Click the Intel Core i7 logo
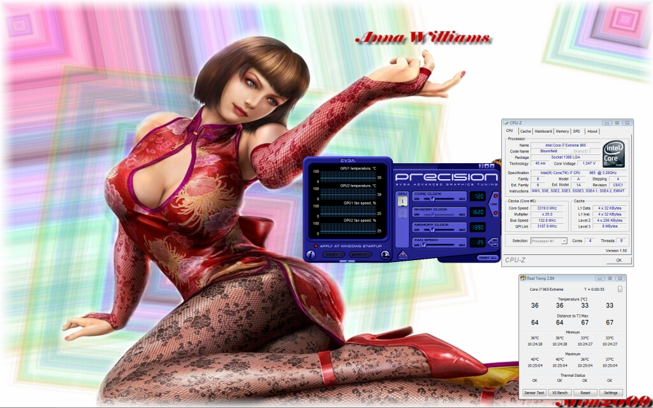The width and height of the screenshot is (653, 408). [x=613, y=154]
